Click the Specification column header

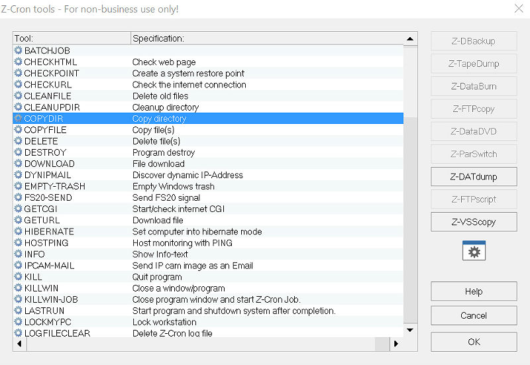click(x=267, y=38)
